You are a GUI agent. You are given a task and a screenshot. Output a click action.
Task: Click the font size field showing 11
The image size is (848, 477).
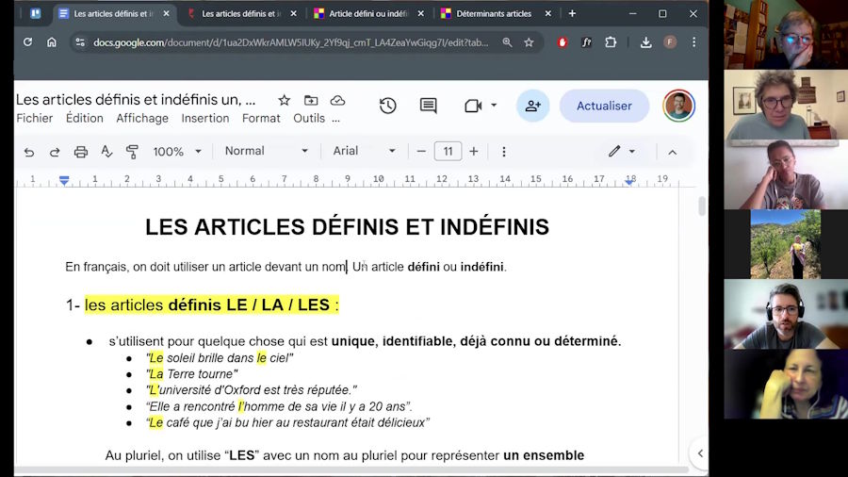pyautogui.click(x=448, y=152)
